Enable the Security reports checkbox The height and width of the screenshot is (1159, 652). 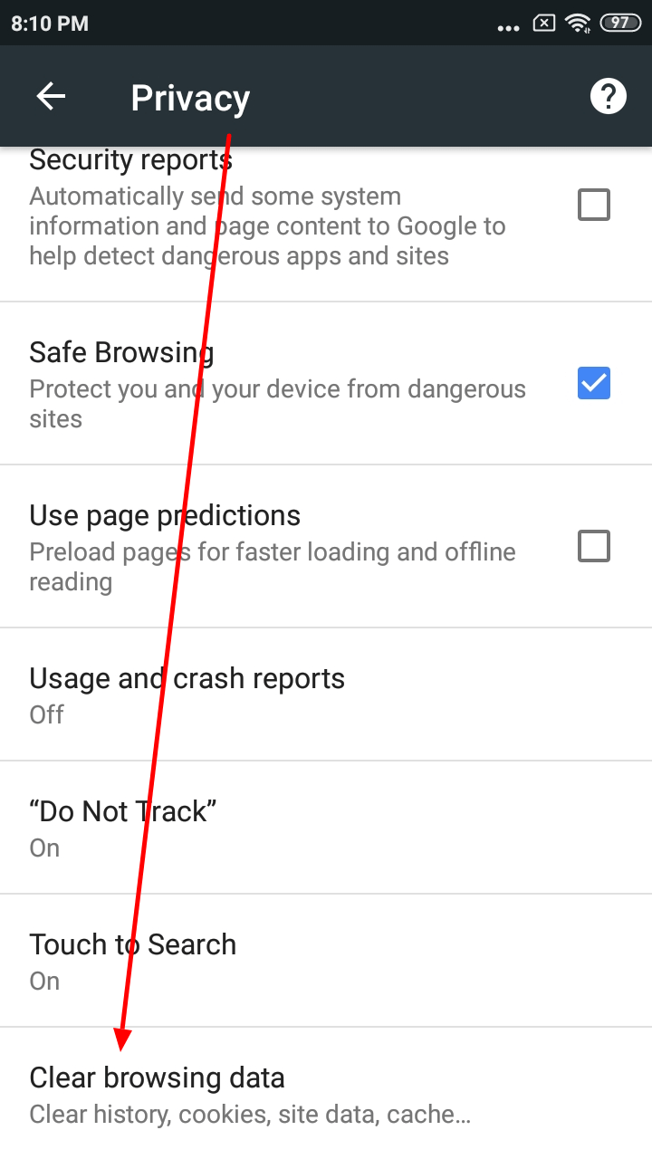click(x=594, y=206)
